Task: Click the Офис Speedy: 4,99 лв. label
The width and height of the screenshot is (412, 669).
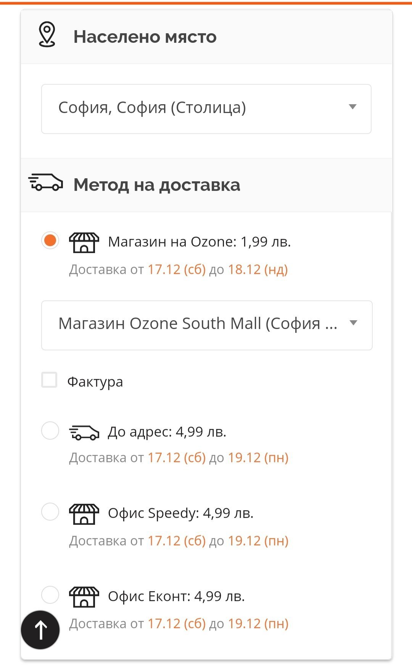Action: (x=181, y=513)
